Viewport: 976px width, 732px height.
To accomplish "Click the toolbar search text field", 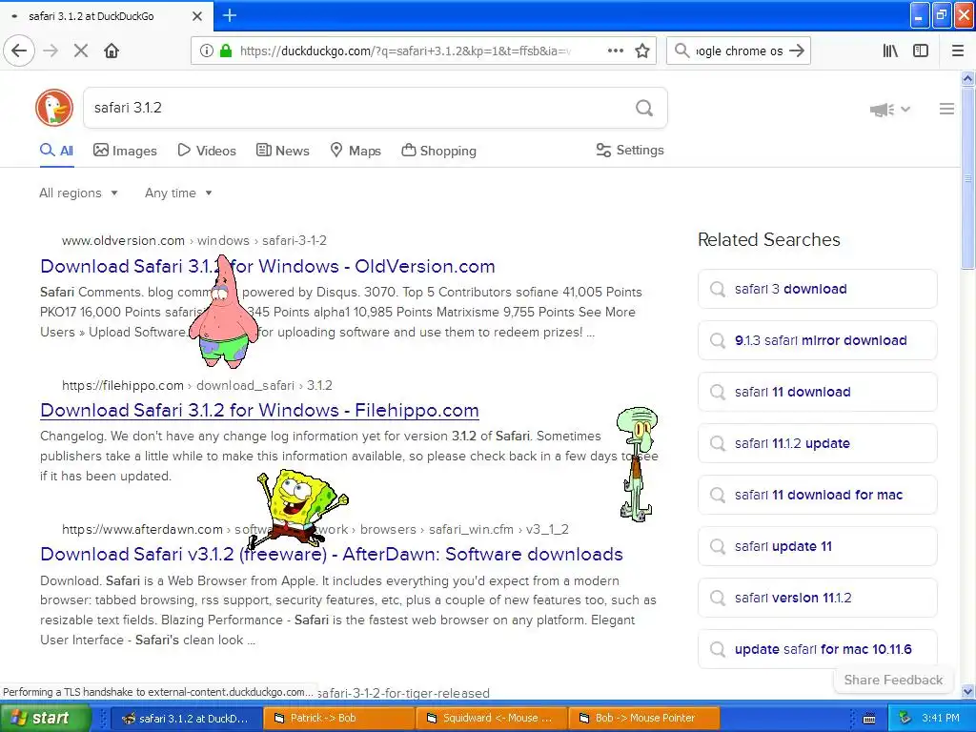I will tap(739, 51).
